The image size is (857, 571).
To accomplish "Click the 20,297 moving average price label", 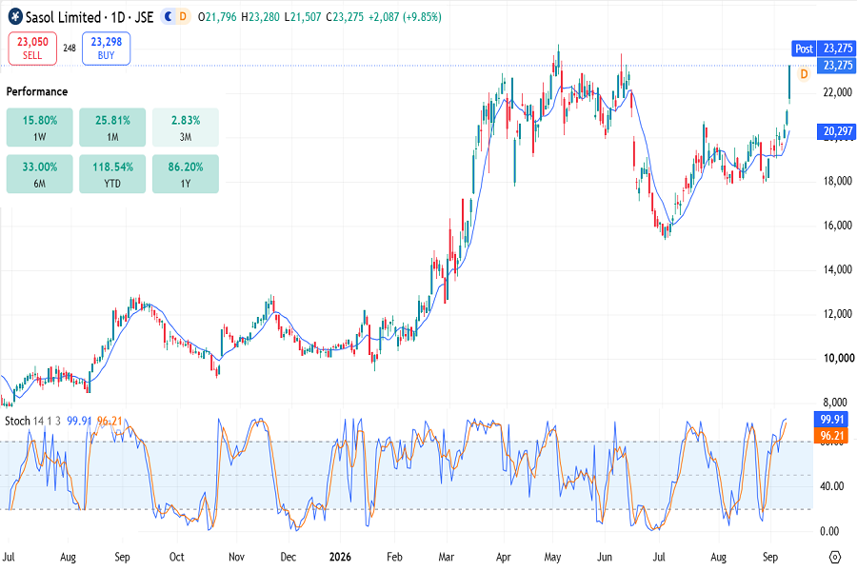I will [x=837, y=131].
